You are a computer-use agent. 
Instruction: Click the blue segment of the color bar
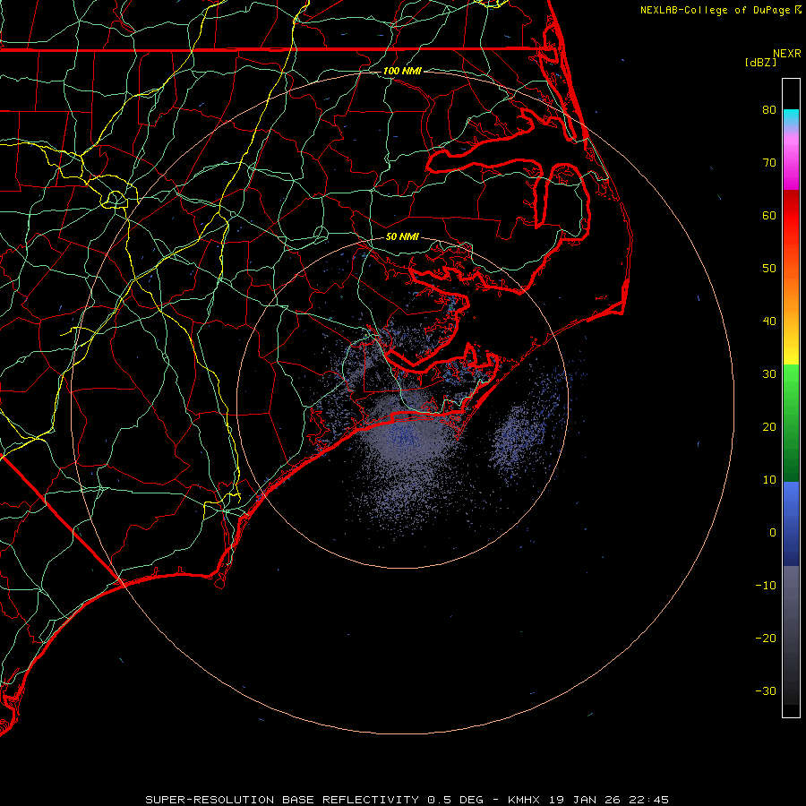click(x=791, y=524)
